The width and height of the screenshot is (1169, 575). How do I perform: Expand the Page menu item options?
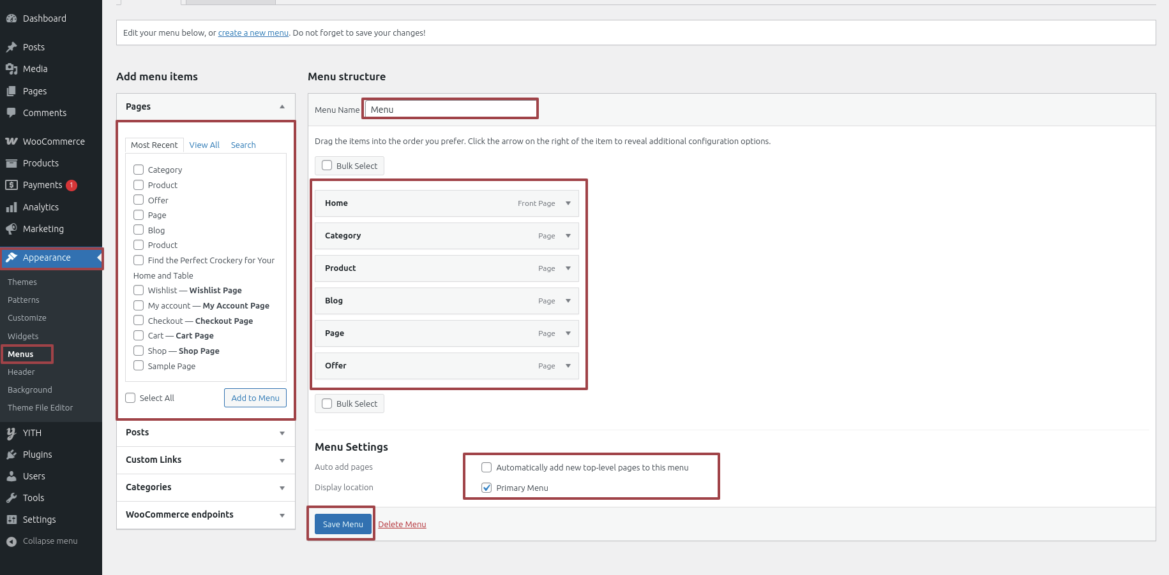point(568,333)
